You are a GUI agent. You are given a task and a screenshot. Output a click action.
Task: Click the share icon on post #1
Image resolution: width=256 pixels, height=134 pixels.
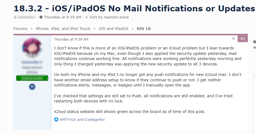pyautogui.click(x=233, y=38)
